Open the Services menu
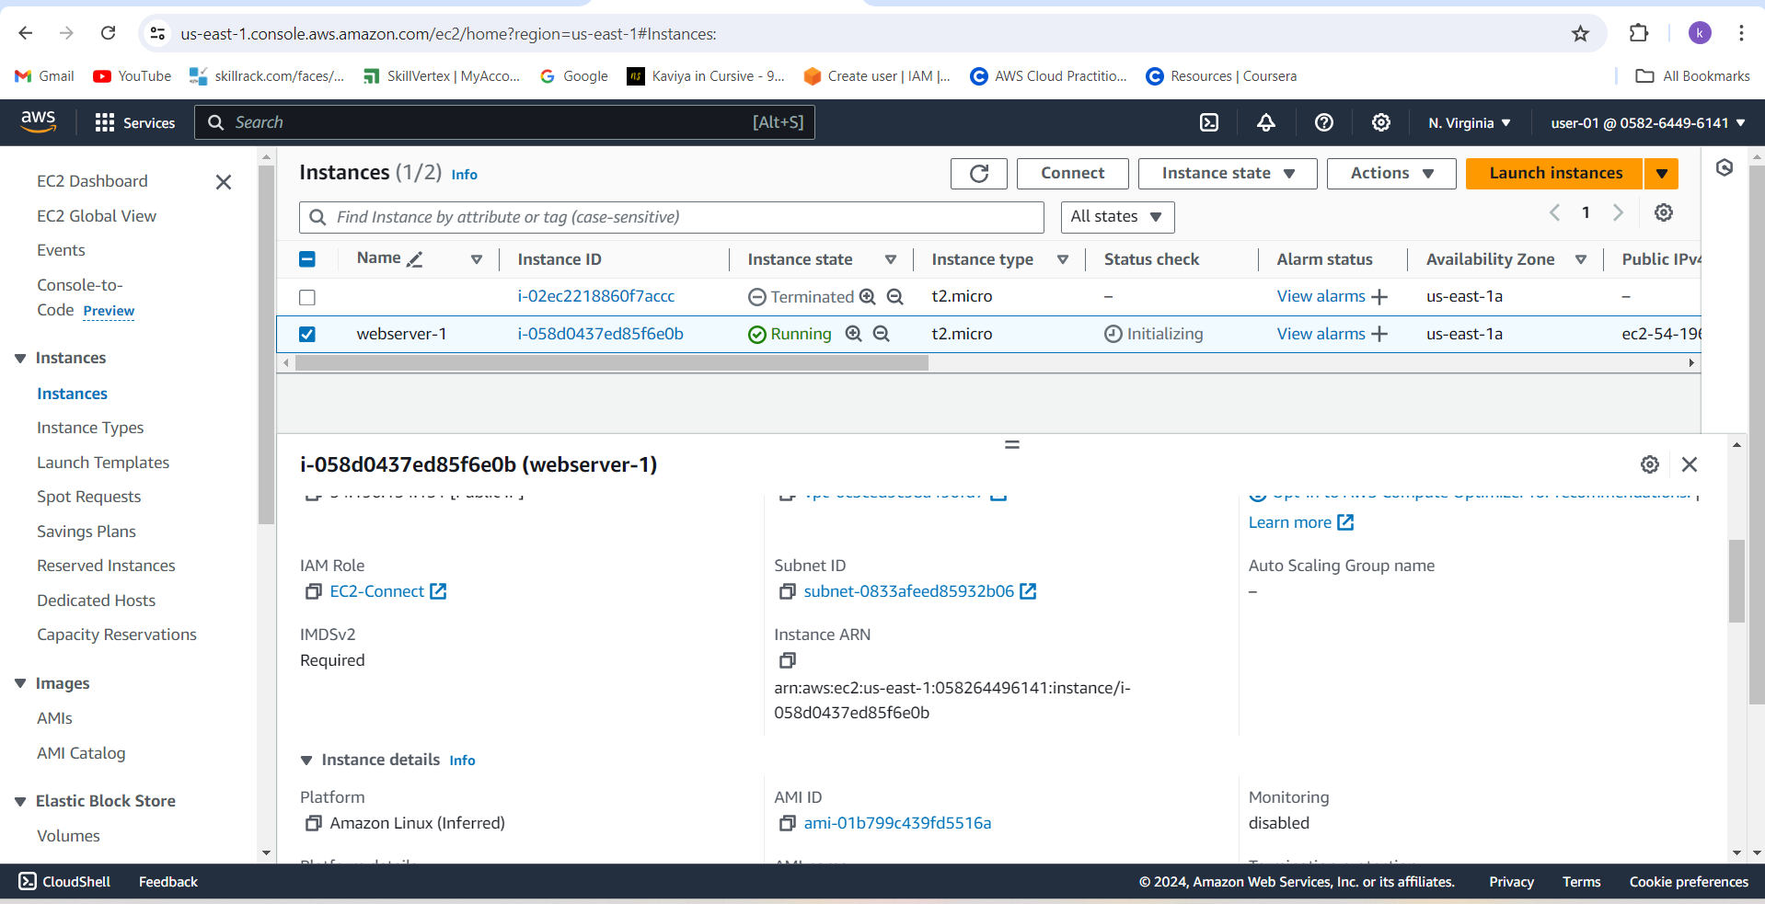This screenshot has width=1765, height=904. click(x=135, y=122)
